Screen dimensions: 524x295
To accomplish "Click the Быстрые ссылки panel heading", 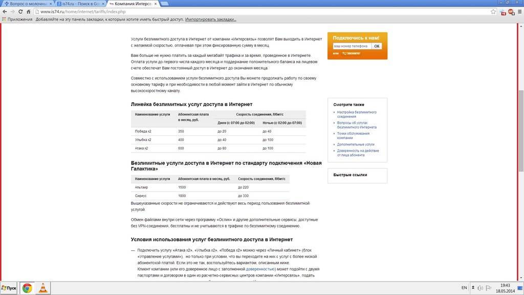I will click(350, 175).
